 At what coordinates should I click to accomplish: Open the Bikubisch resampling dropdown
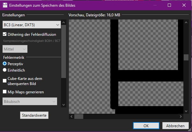29,102
